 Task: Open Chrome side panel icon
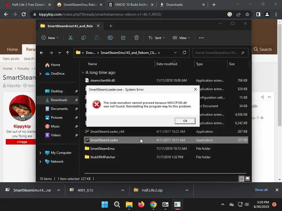click(258, 14)
